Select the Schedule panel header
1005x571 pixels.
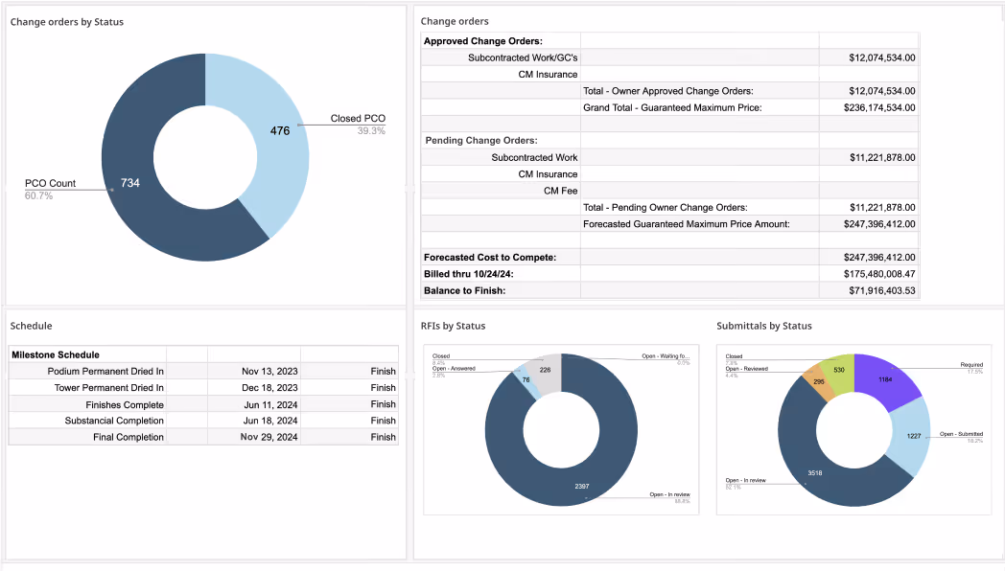(x=32, y=326)
